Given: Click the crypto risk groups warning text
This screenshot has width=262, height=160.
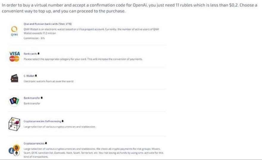Looking at the screenshot, I should pos(93,153).
